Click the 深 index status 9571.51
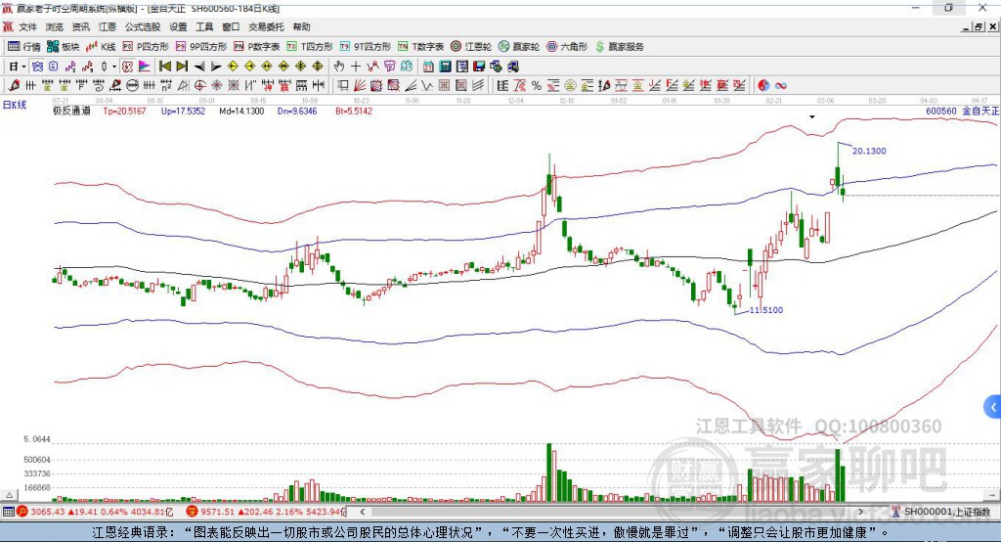Screen dimensions: 1001x542 [266, 512]
